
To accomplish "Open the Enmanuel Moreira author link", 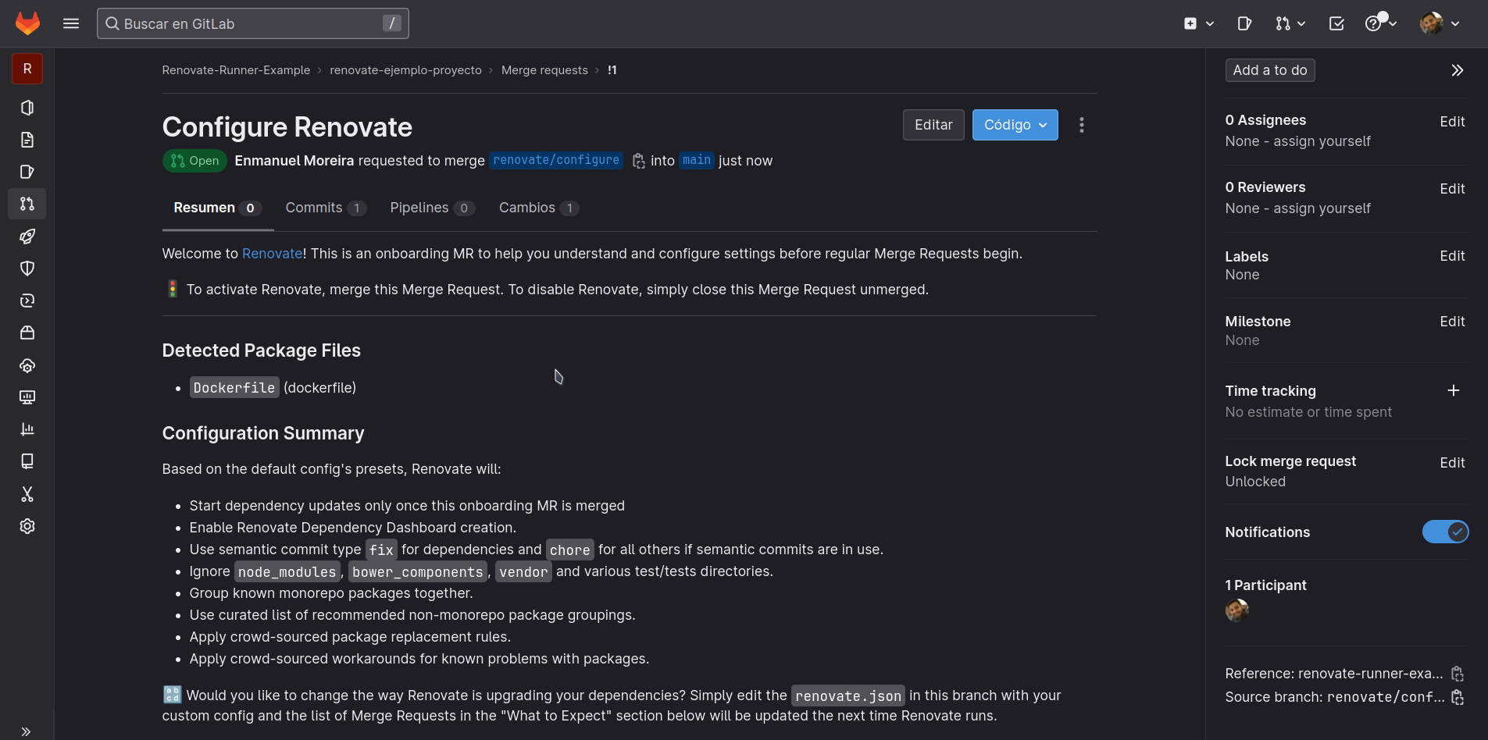I will pyautogui.click(x=294, y=161).
